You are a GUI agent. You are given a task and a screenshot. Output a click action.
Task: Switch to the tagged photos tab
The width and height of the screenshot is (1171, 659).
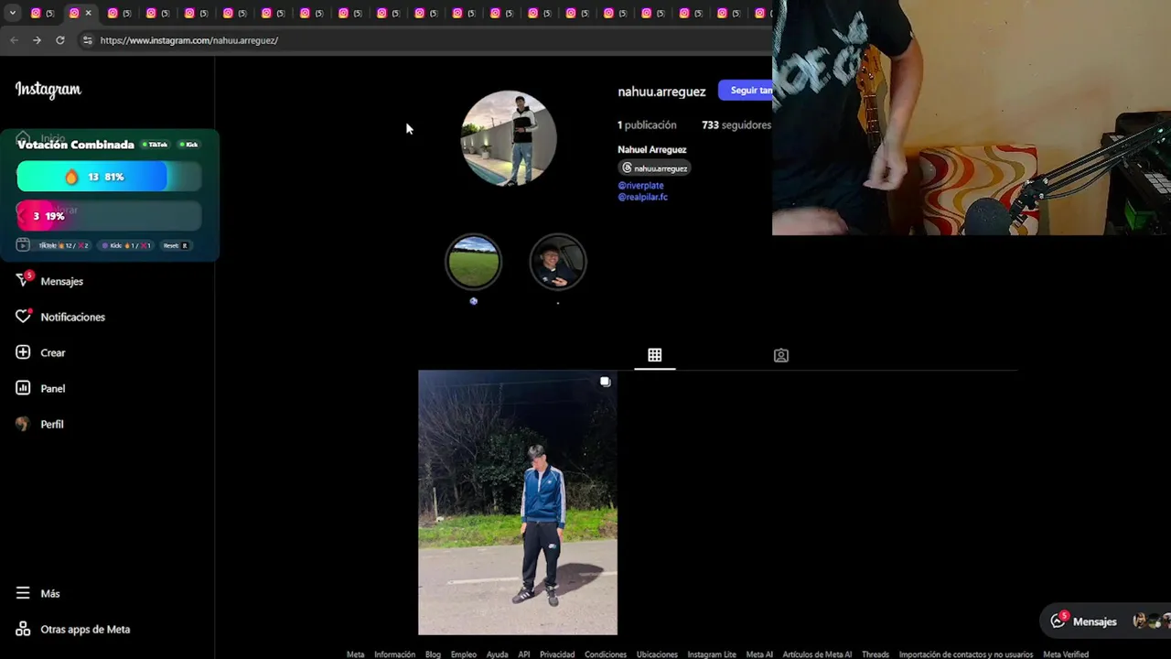[x=781, y=355]
